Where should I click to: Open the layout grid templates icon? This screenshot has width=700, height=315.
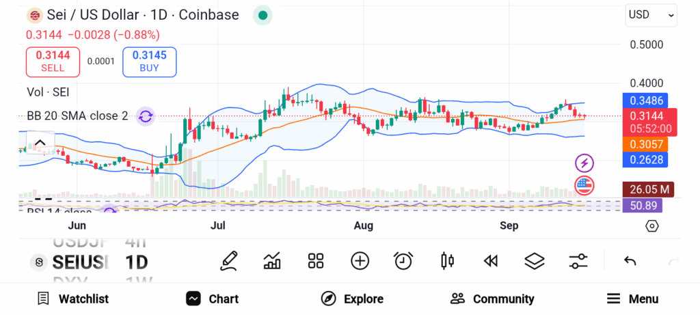coord(315,260)
